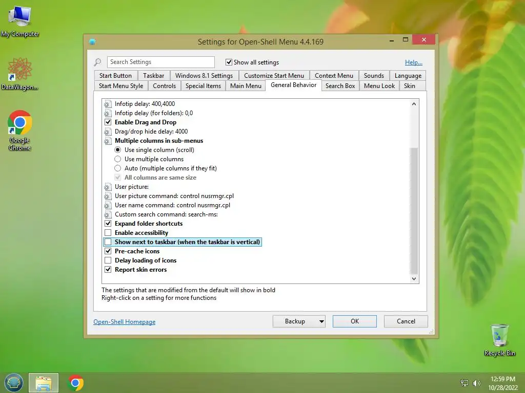Click the volume speaker tray icon
Image resolution: width=525 pixels, height=393 pixels.
pyautogui.click(x=476, y=383)
